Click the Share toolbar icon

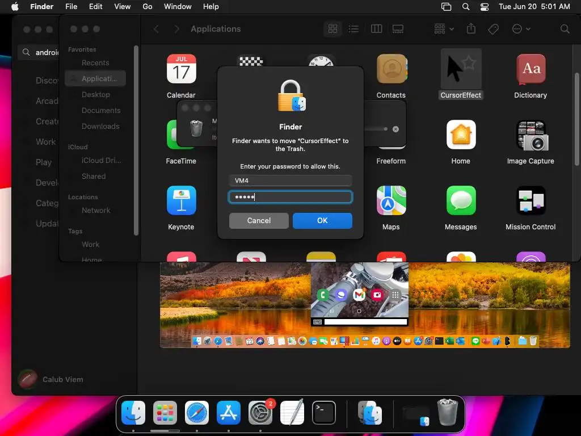click(x=471, y=28)
